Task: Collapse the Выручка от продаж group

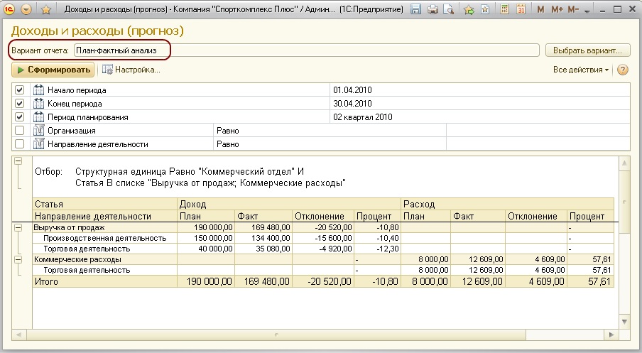Action: click(18, 227)
